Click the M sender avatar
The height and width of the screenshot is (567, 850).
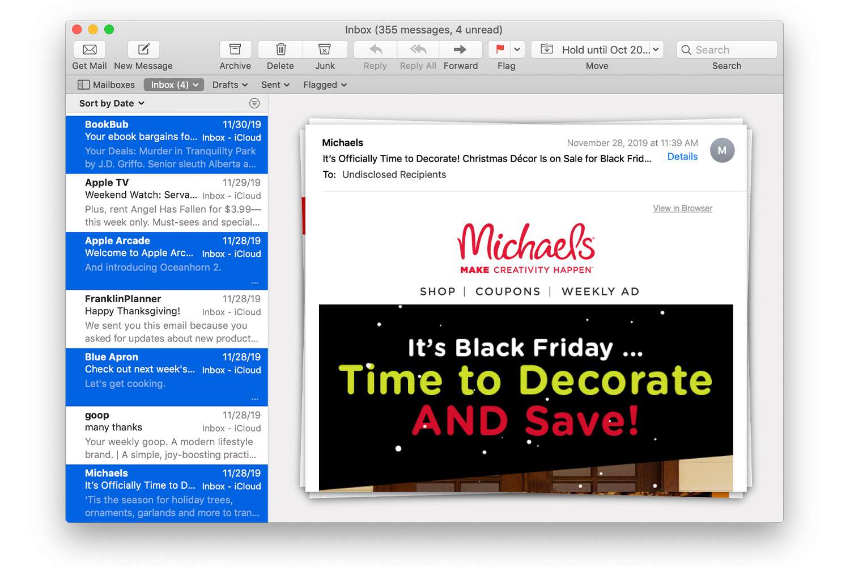722,150
